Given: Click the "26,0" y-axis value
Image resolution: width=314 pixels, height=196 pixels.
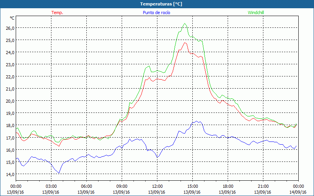Looking at the screenshot, I should 10,28.
